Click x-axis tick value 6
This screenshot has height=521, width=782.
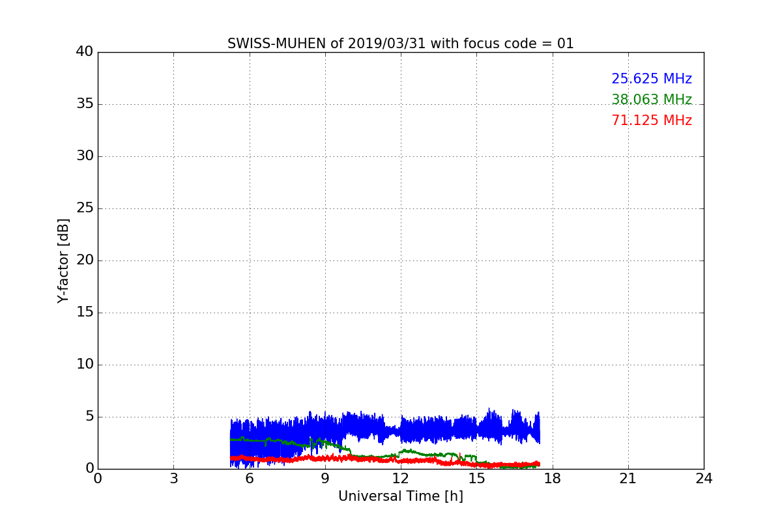(249, 479)
